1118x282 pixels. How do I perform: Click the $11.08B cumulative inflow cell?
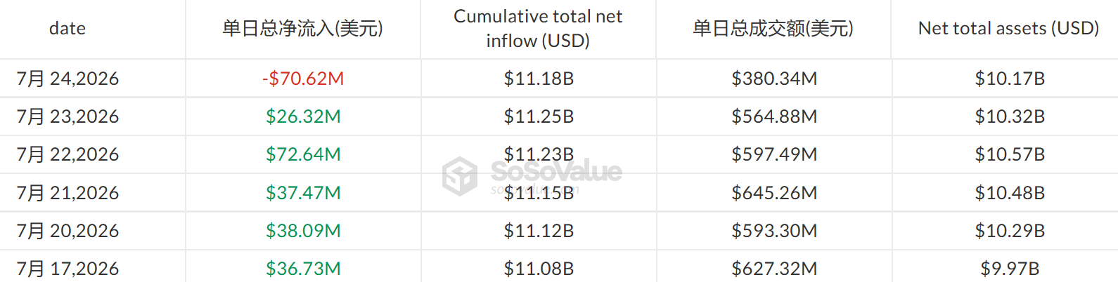point(539,269)
